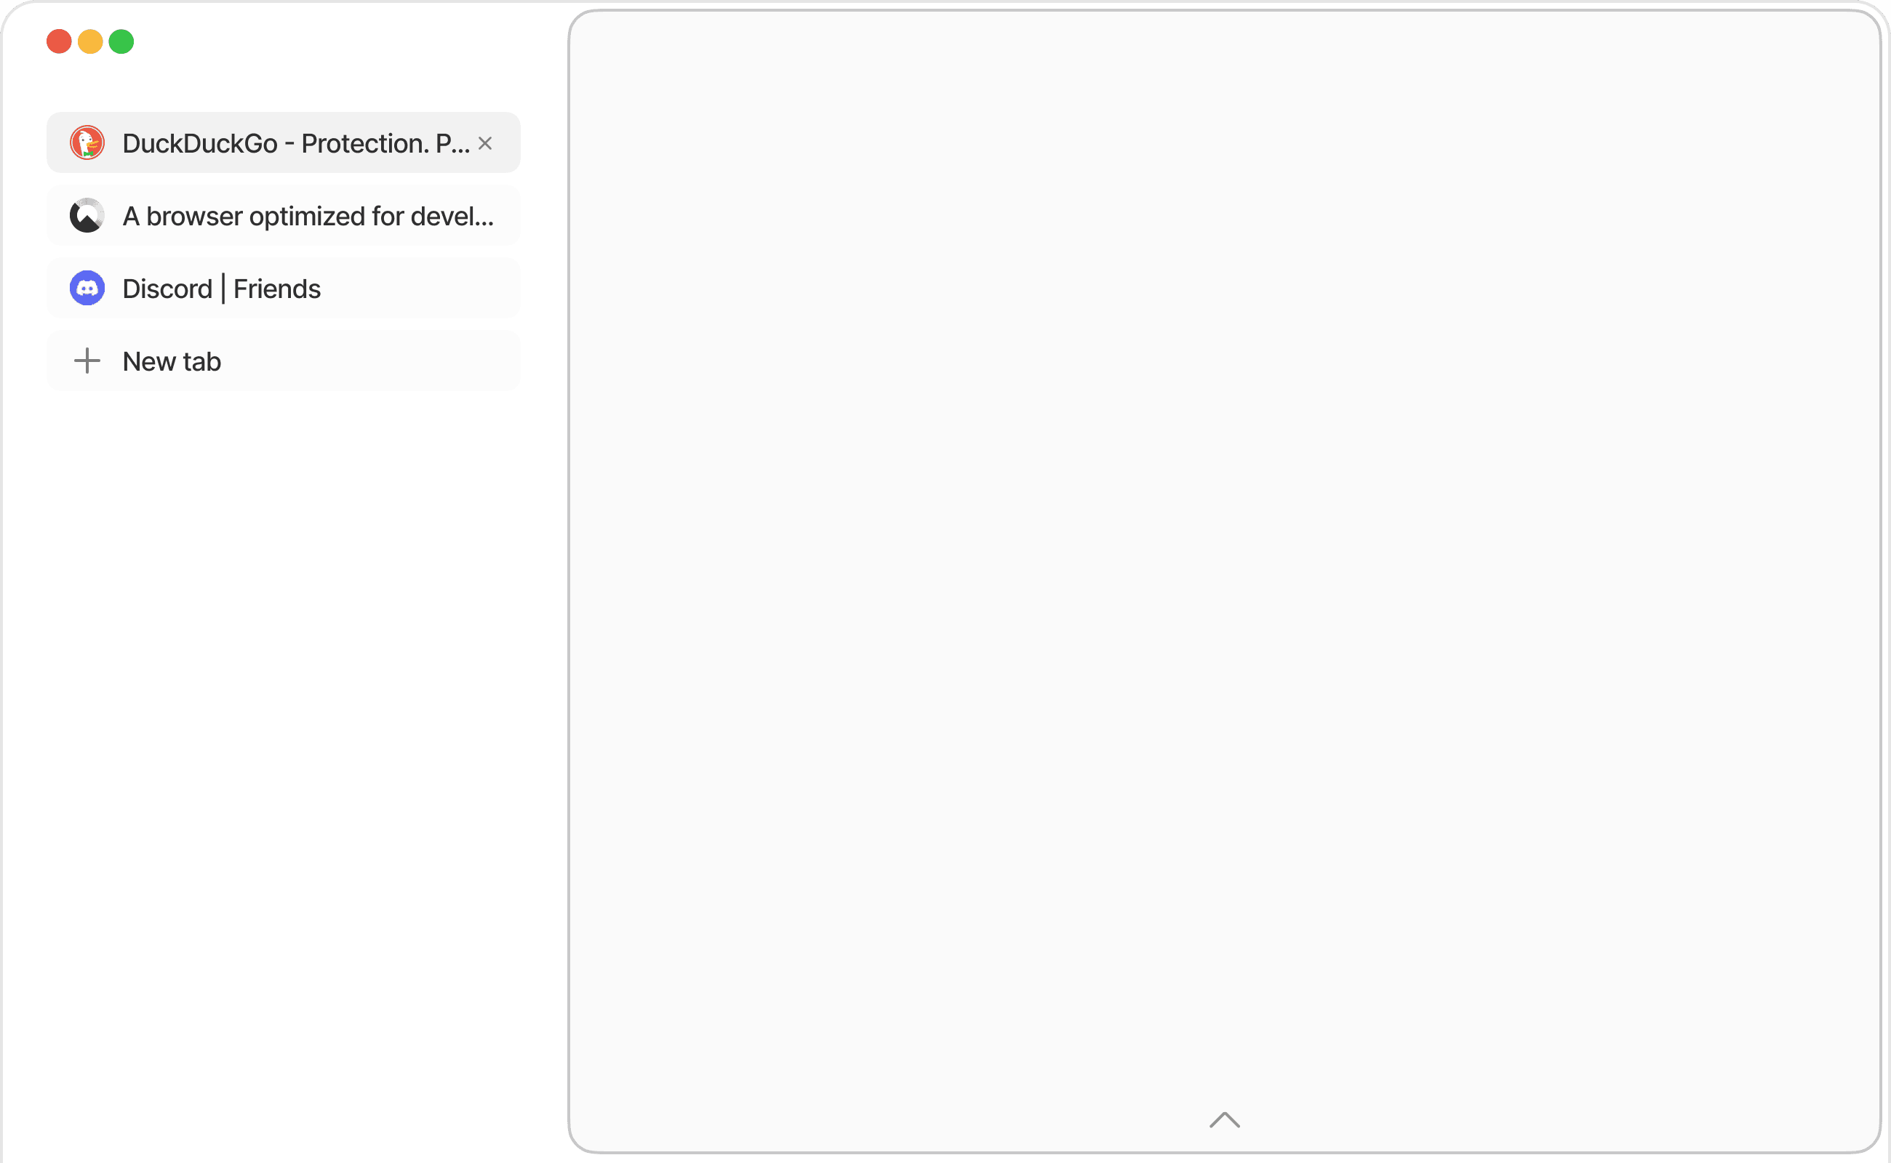This screenshot has width=1891, height=1163.
Task: Zoom window with the green button
Action: (x=121, y=41)
